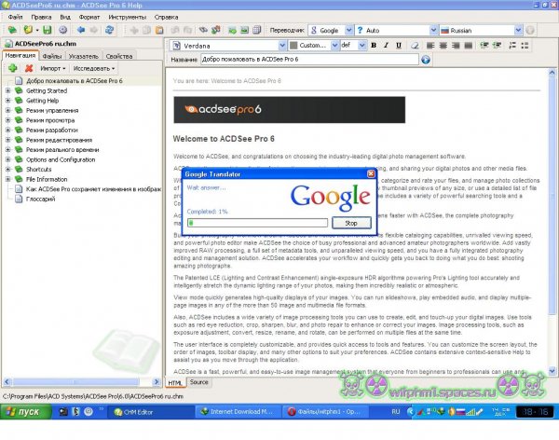Viewport: 559px width, 440px height.
Task: Open the Auto source language dropdown
Action: point(433,31)
